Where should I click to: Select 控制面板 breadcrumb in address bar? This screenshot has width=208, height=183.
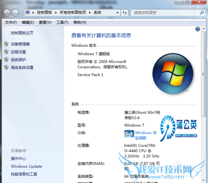(x=45, y=13)
